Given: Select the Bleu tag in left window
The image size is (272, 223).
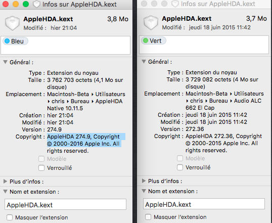Looking at the screenshot, I should pos(15,41).
